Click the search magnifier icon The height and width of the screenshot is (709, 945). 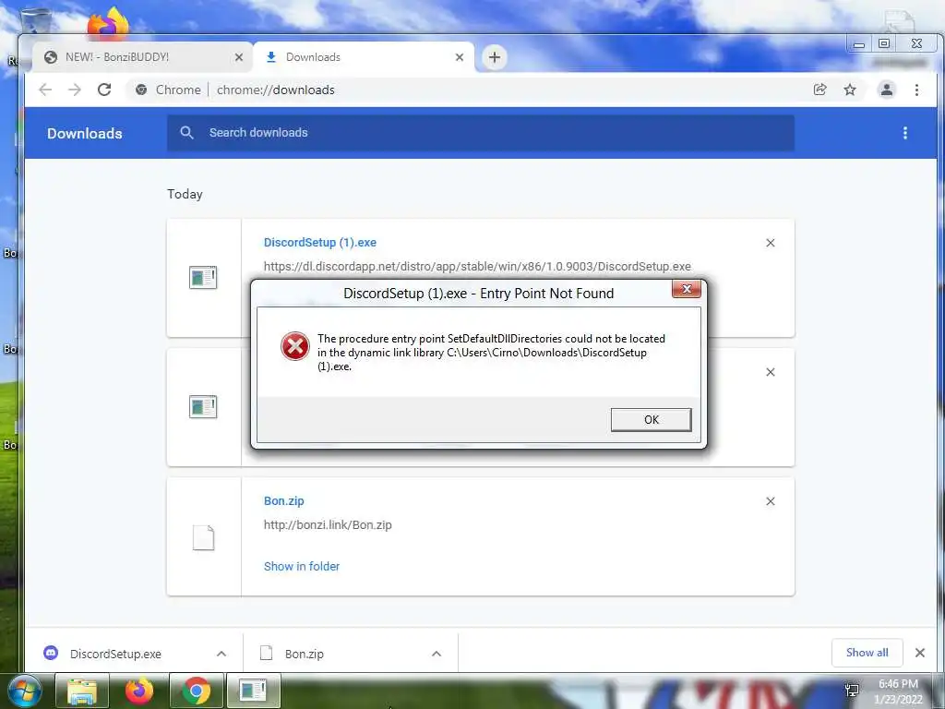click(x=186, y=133)
